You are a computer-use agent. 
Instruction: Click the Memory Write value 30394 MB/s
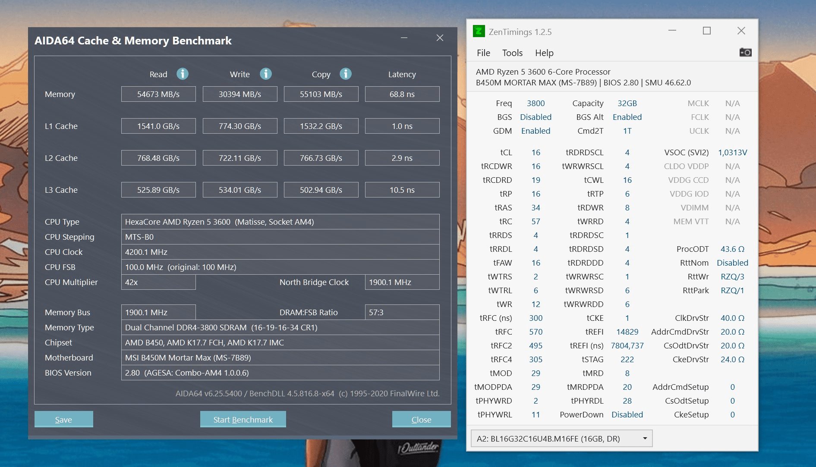click(x=240, y=94)
